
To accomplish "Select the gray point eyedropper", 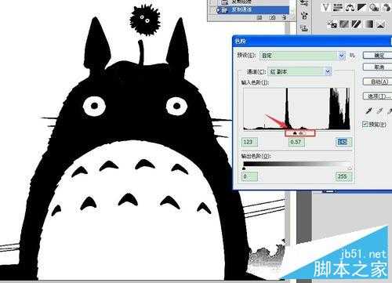I will tap(379, 111).
